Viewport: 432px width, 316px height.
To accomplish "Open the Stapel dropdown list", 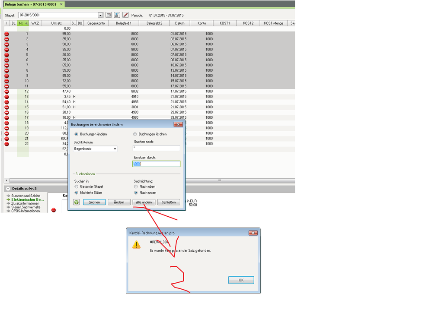I will click(101, 15).
